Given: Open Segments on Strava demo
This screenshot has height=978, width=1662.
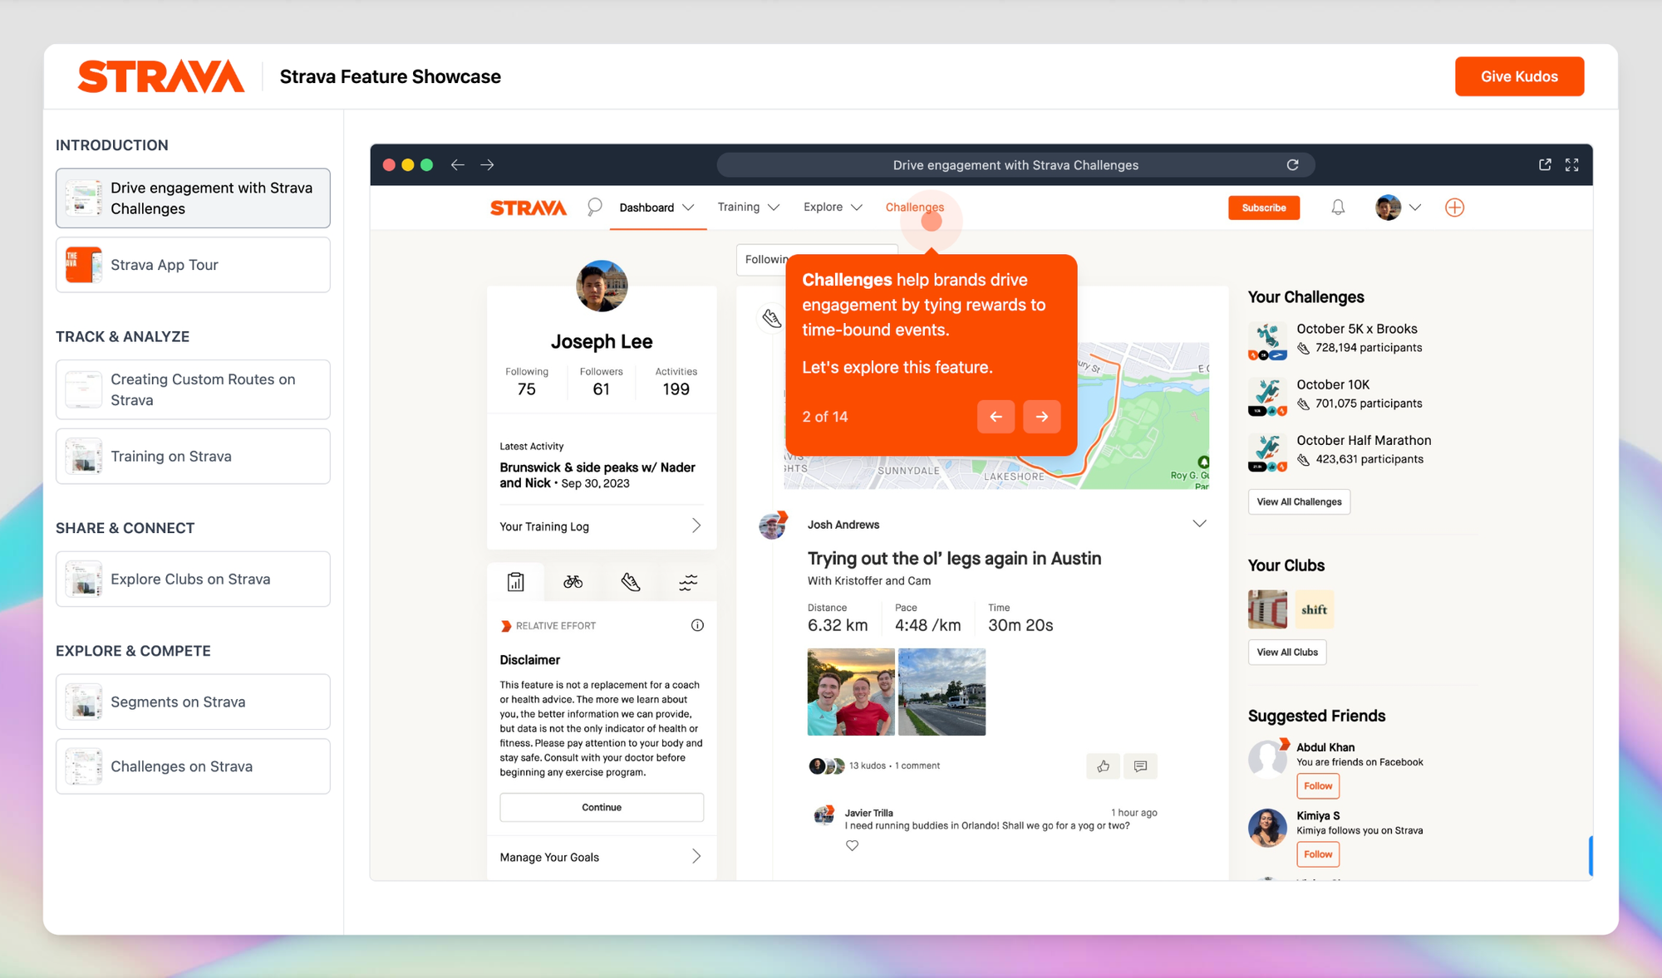Looking at the screenshot, I should point(193,702).
